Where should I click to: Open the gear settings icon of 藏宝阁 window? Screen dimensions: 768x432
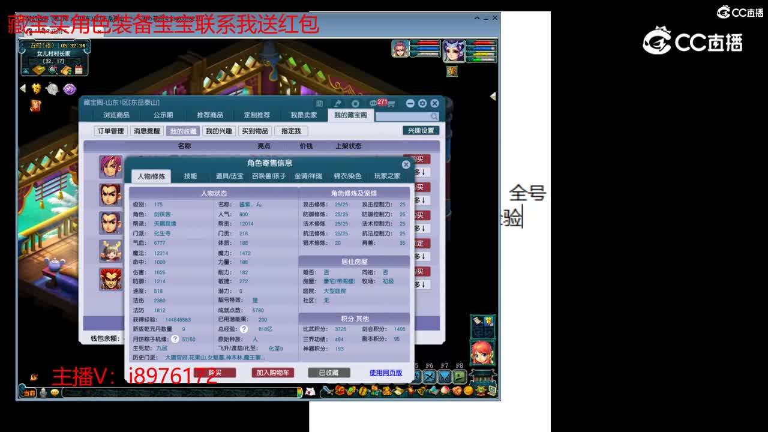click(422, 103)
